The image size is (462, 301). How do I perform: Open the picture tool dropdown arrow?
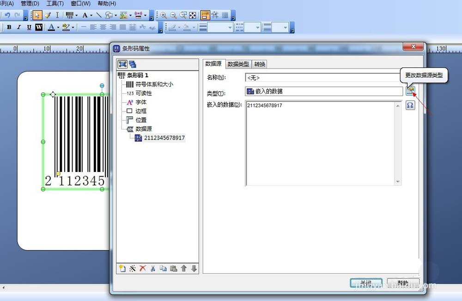131,15
